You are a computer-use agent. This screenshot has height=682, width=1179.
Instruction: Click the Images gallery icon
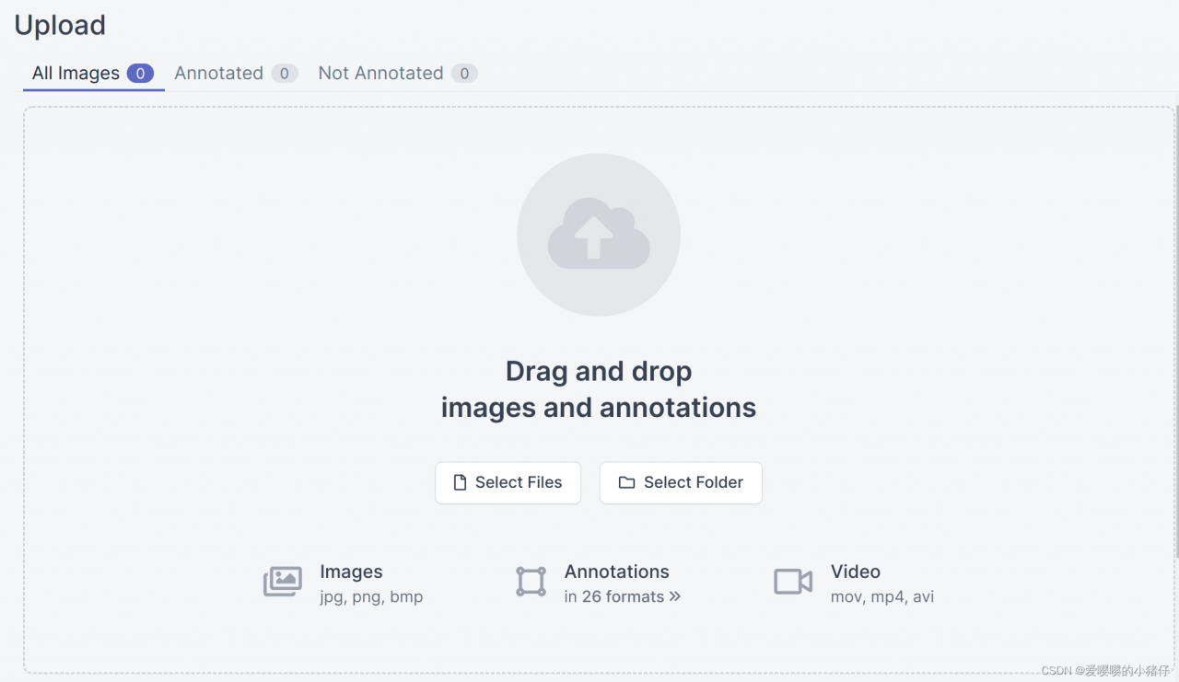283,582
